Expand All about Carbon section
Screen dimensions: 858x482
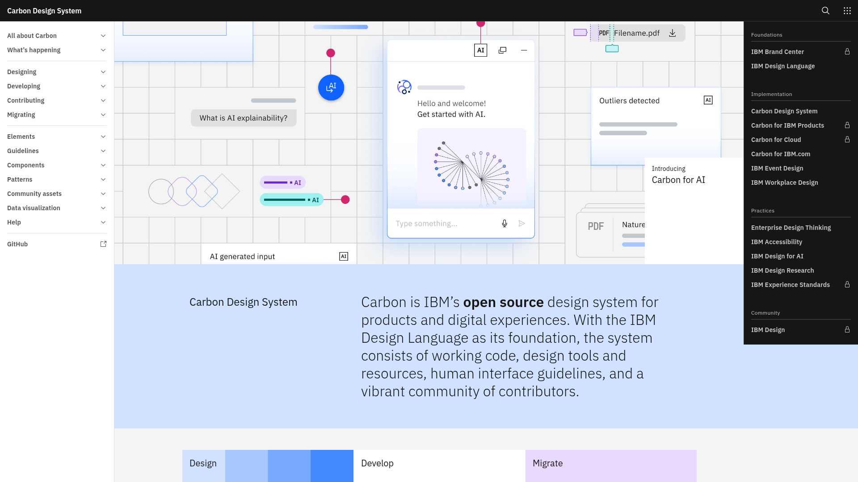(57, 36)
